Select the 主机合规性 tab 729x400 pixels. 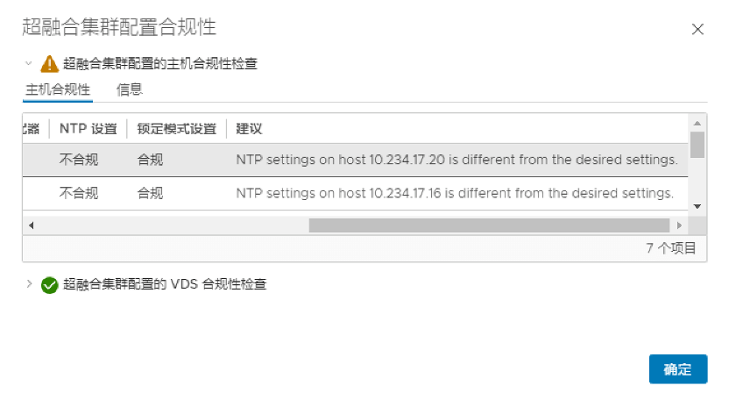click(58, 89)
